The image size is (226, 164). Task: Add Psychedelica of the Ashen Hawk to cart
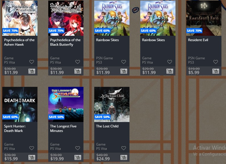[x=32, y=71]
